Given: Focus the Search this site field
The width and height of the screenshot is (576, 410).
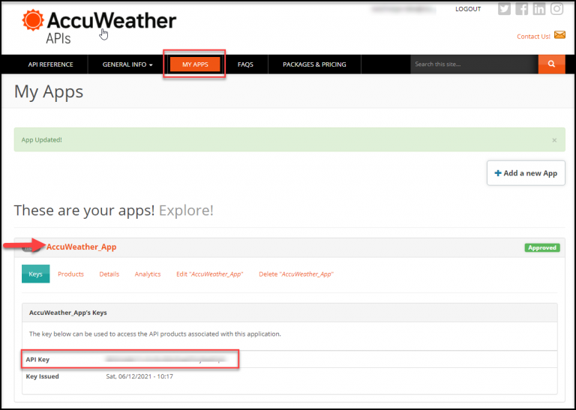Looking at the screenshot, I should tap(474, 64).
